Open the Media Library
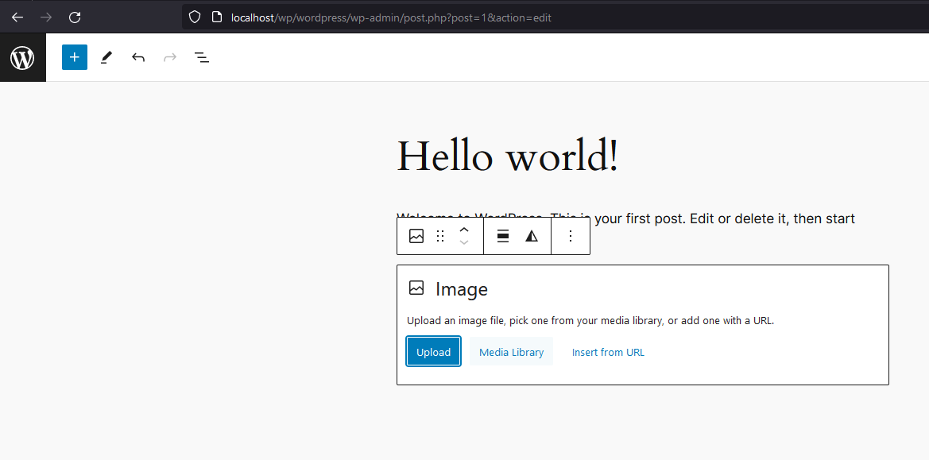Viewport: 929px width, 460px height. (511, 351)
